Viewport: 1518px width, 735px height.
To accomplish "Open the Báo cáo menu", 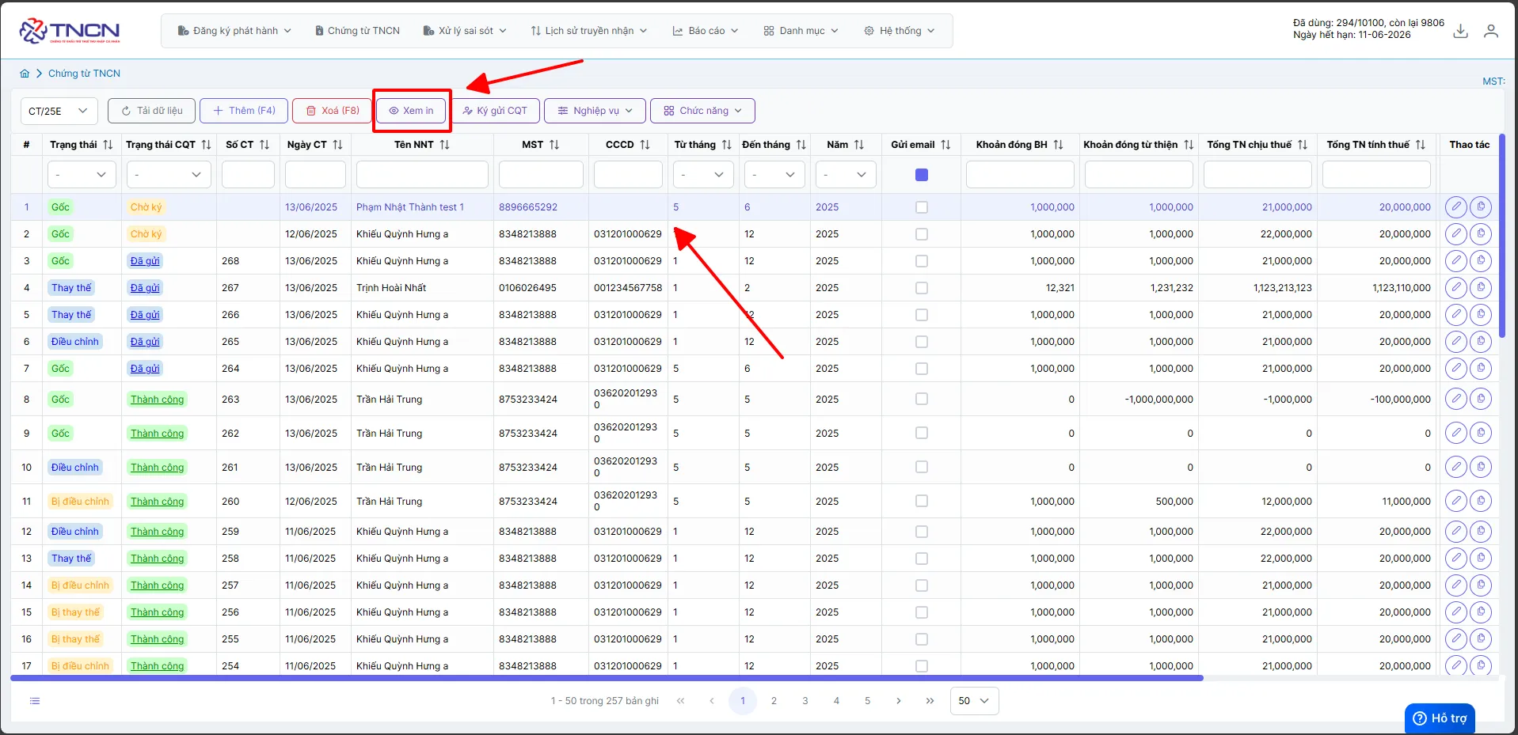I will (x=706, y=31).
